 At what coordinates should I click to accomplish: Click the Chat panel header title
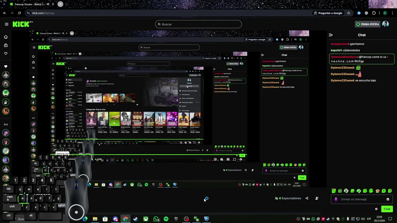362,35
